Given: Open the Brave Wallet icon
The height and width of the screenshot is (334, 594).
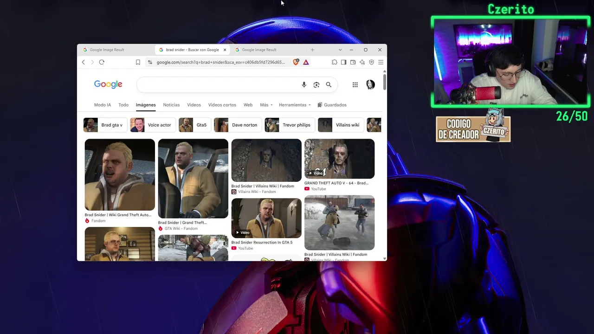Looking at the screenshot, I should click(353, 62).
